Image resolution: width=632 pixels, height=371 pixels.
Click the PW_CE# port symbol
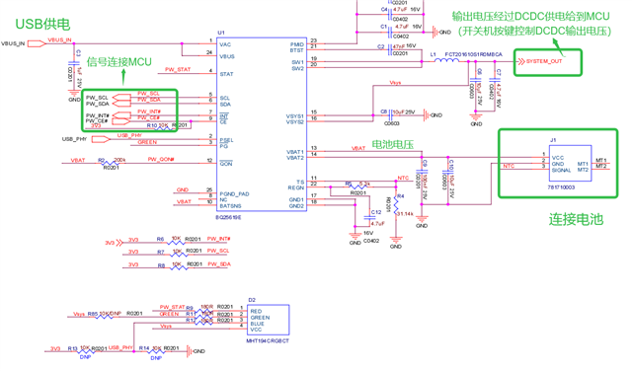click(x=121, y=120)
